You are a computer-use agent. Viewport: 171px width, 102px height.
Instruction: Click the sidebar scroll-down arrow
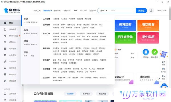[23, 101]
